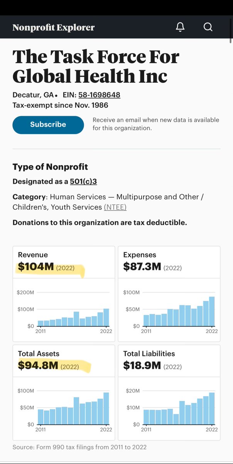Click the tallest bar in Total Assets chart
Viewport: 233px width, 464px height.
pos(106,408)
